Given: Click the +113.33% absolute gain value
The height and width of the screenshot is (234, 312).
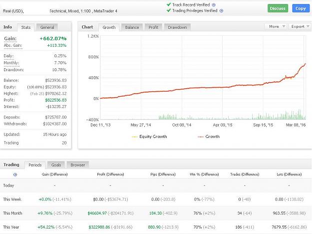Looking at the screenshot, I should (x=57, y=45).
